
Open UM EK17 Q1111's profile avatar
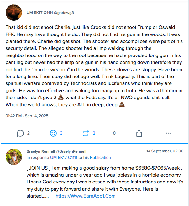click(x=14, y=13)
